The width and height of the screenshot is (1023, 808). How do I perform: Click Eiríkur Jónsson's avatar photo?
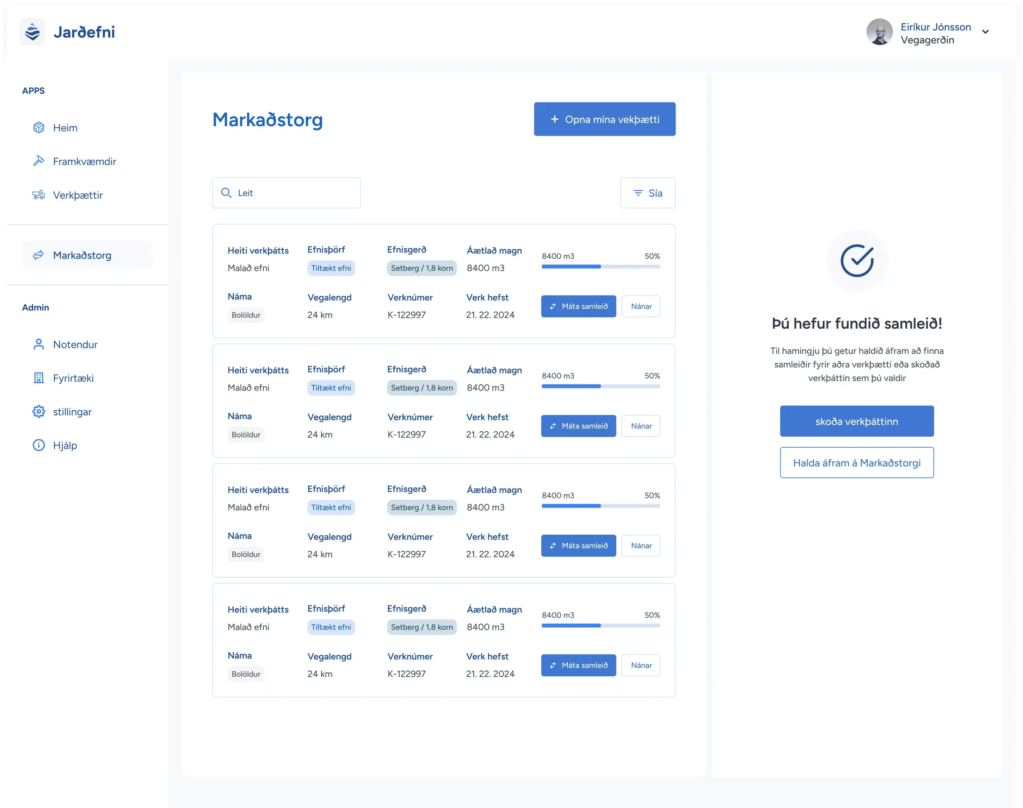click(x=879, y=32)
